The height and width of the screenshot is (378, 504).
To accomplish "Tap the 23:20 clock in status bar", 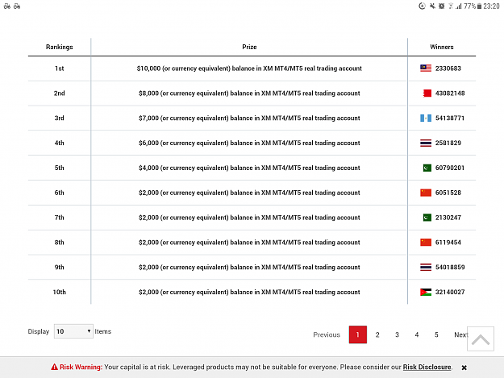I will [x=491, y=6].
